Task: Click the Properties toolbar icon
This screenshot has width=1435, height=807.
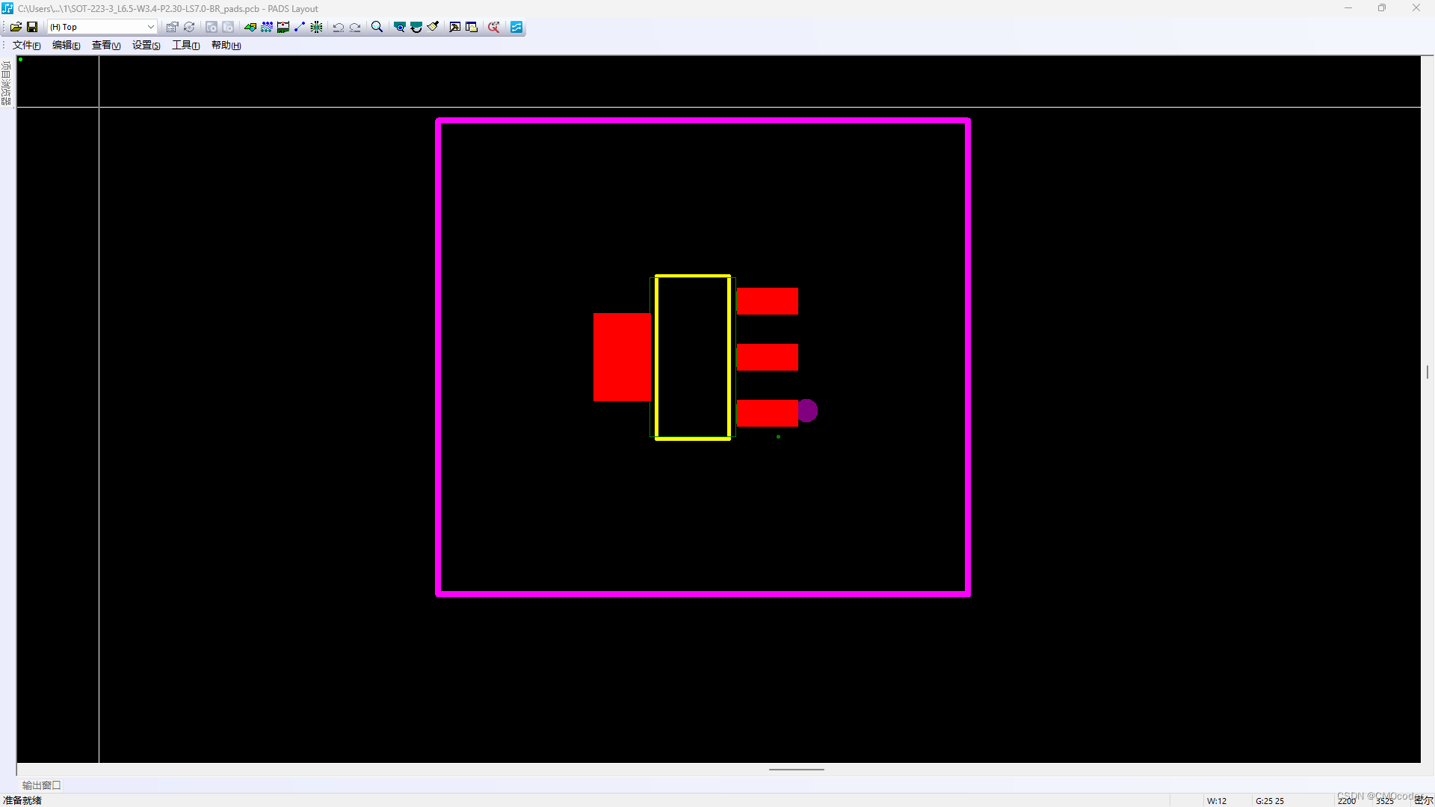Action: pyautogui.click(x=172, y=27)
